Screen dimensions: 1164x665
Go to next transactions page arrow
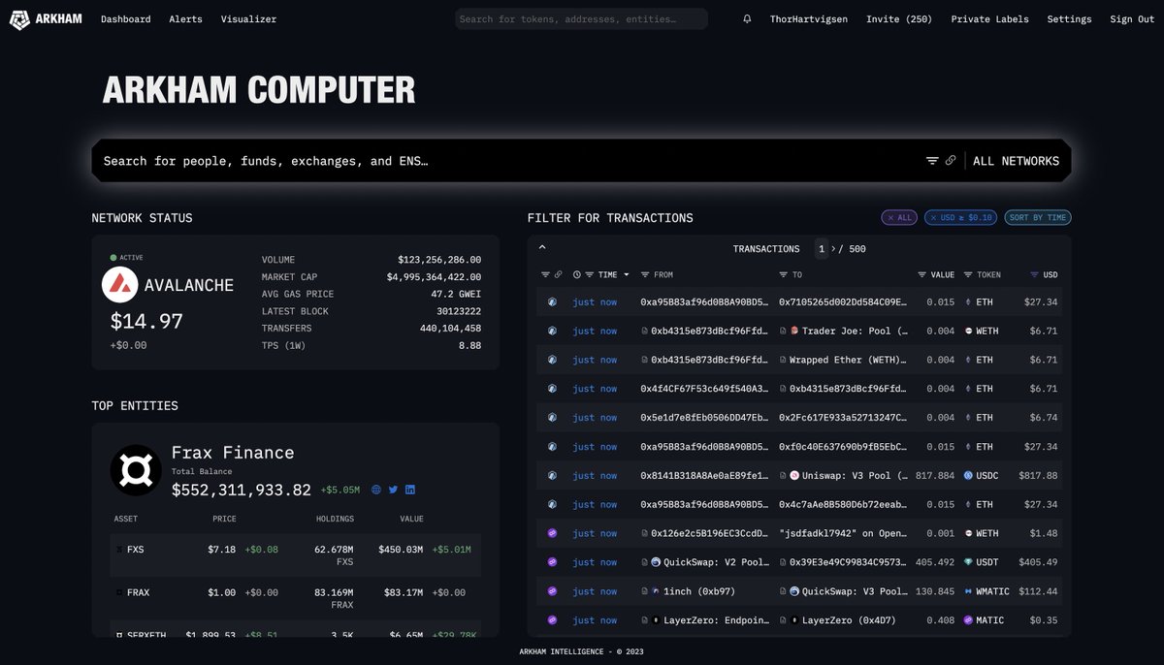click(x=833, y=249)
